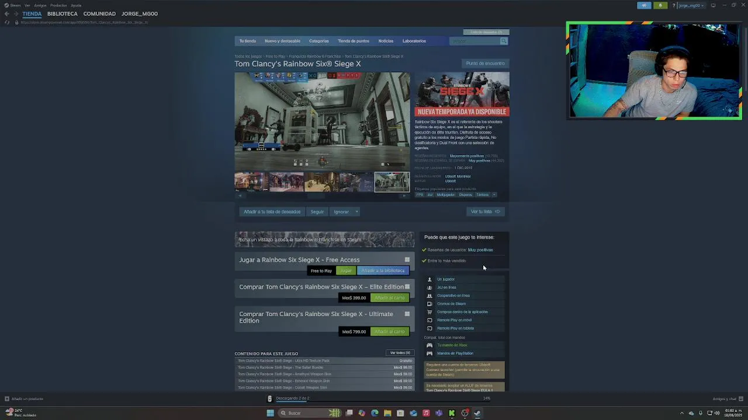Click the Amigos y chat button
The width and height of the screenshot is (748, 420).
pos(728,399)
